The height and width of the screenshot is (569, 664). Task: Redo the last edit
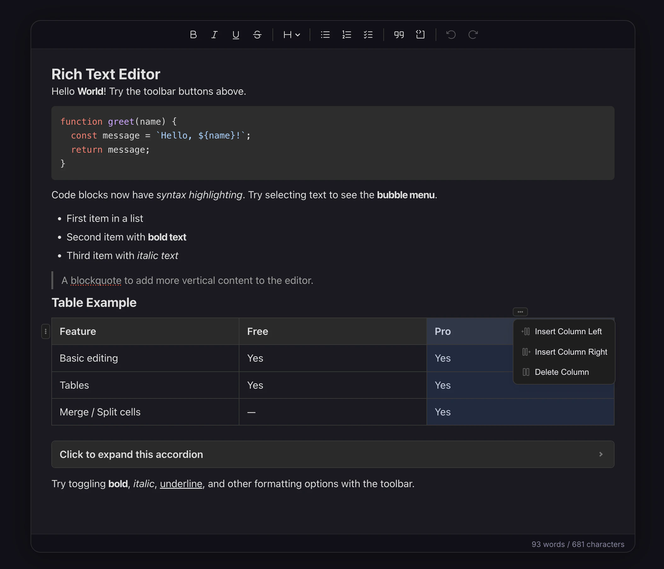(x=473, y=35)
